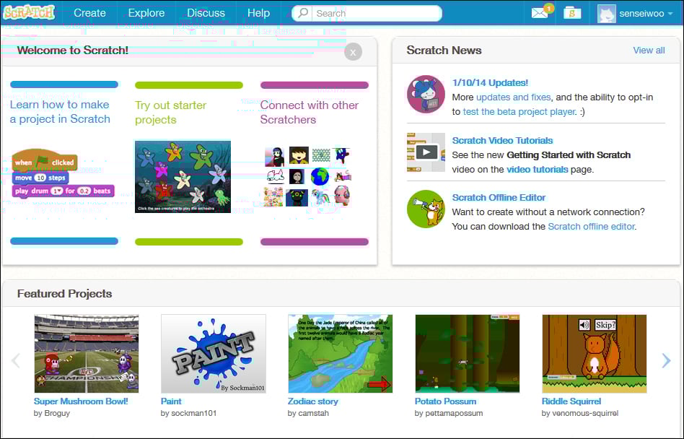Visit author venomous-squirrel's profile
This screenshot has width=684, height=439.
[x=585, y=413]
